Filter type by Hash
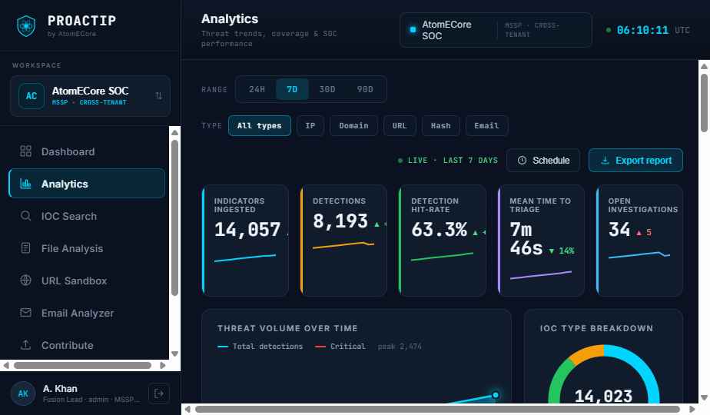The height and width of the screenshot is (415, 710). tap(440, 125)
